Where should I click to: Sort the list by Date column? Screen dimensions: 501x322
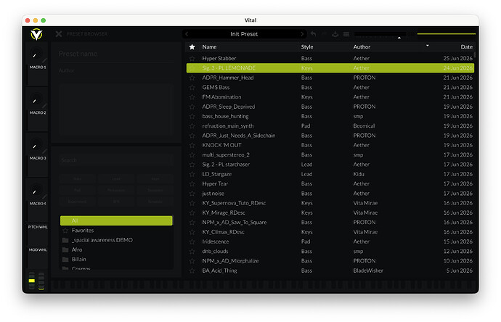tap(466, 47)
